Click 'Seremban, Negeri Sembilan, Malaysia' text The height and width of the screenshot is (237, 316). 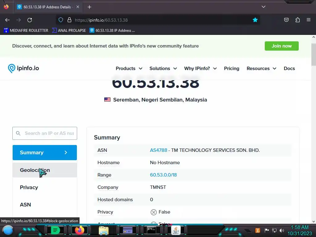click(160, 100)
